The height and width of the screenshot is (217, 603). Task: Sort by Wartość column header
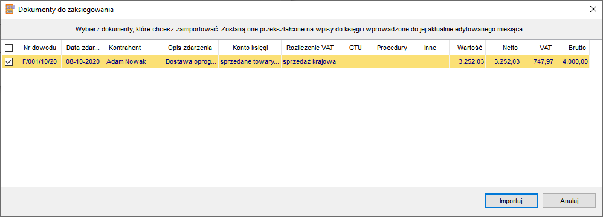[467, 48]
